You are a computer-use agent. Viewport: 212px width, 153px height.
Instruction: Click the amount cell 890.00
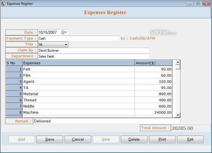[154, 94]
